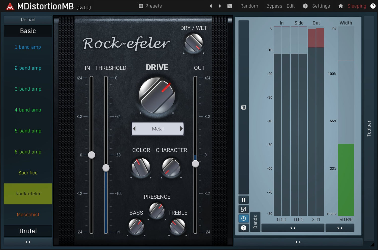Viewport: 378px width, 250px height.
Task: Click the THRESHOLD slider handle
Action: (x=106, y=168)
